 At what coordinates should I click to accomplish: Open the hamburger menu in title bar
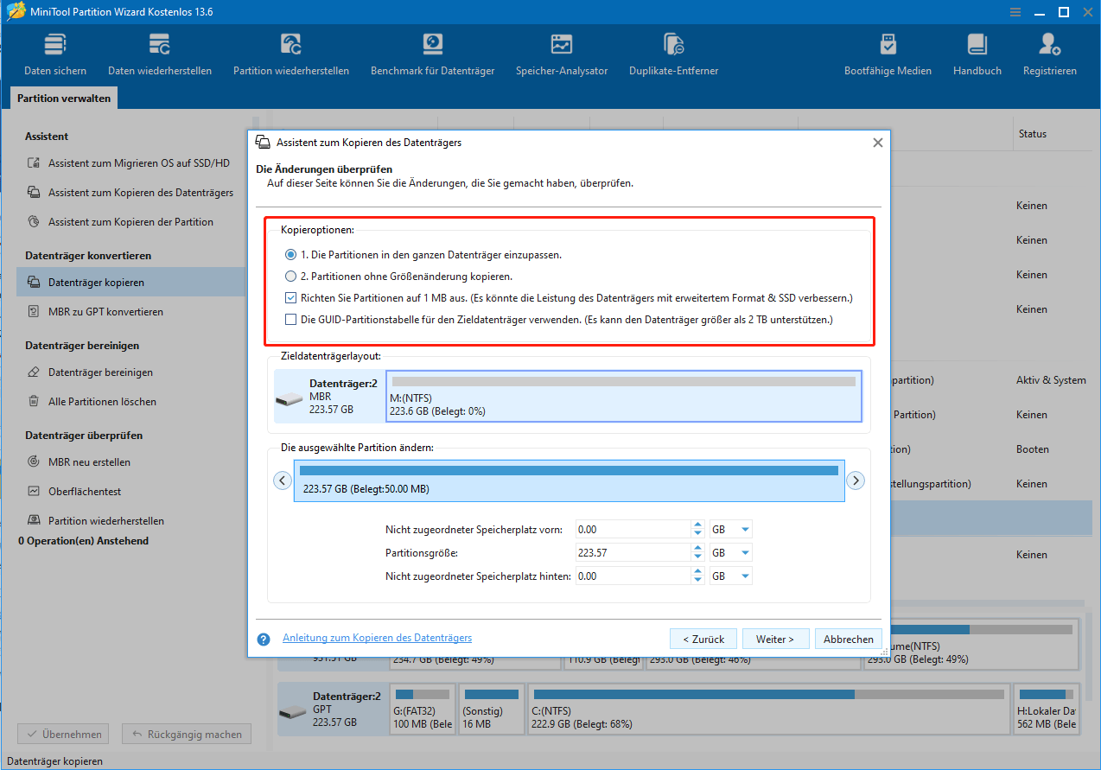pos(1014,12)
